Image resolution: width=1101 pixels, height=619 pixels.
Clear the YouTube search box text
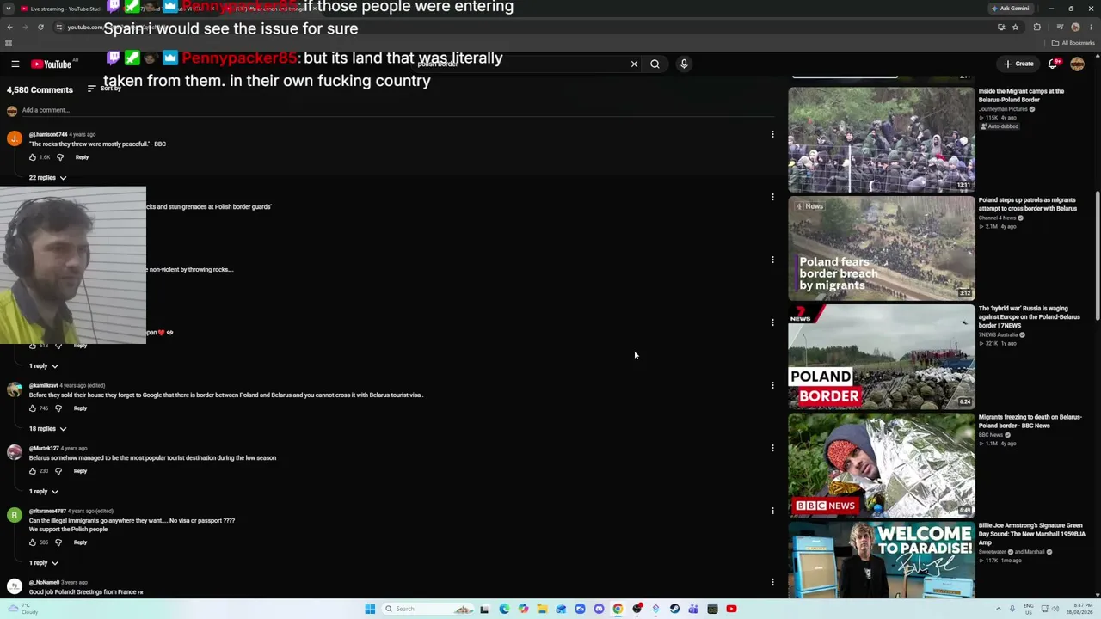click(x=634, y=64)
